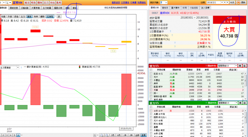Click the plus add-stock icon
Viewport: 248px width, 137px height.
click(10, 2)
